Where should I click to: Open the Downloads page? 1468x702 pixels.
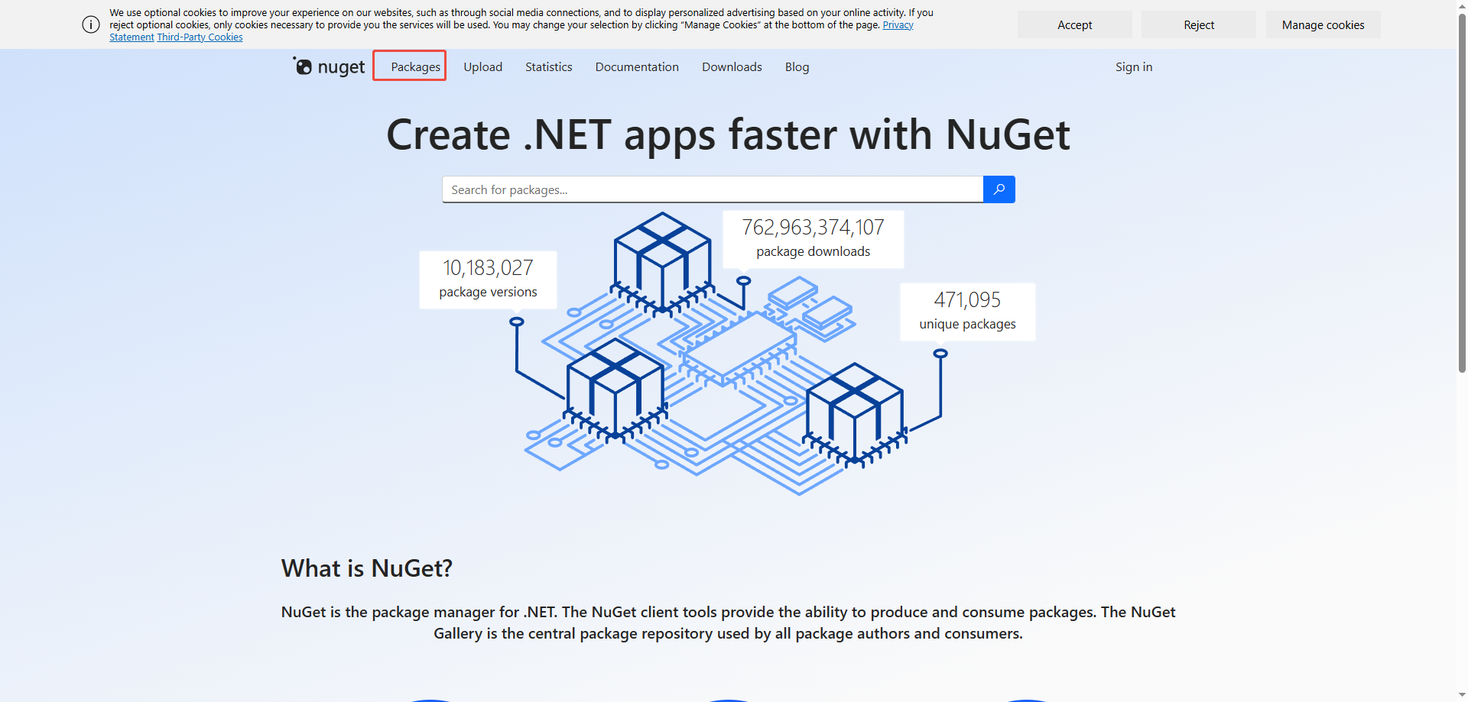(x=731, y=67)
